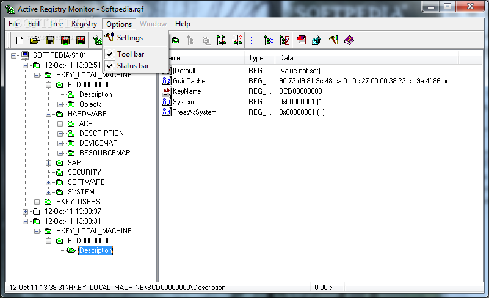Viewport: 489px width, 298px height.
Task: Click the TreatAsSystem value name
Action: coord(195,112)
